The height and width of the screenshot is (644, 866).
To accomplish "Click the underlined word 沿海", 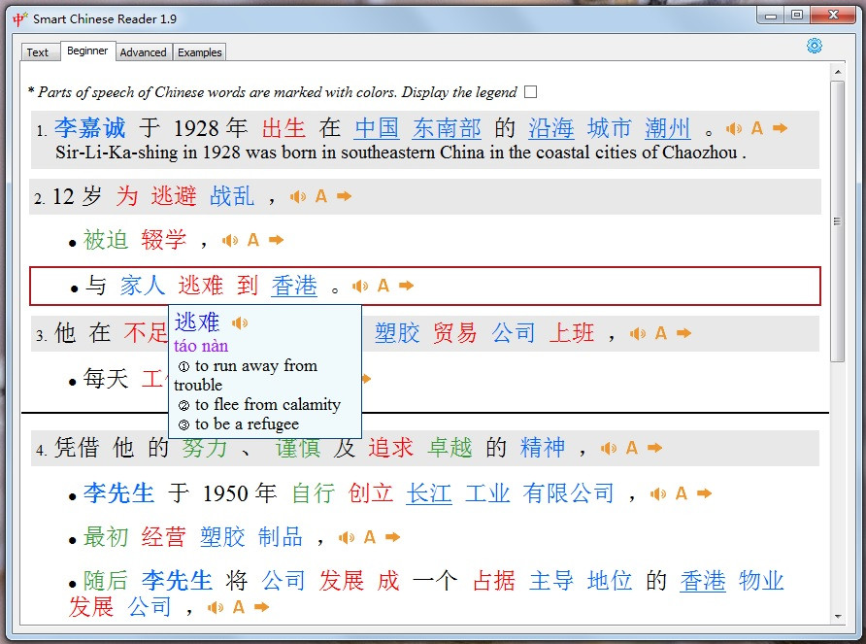I will coord(551,128).
